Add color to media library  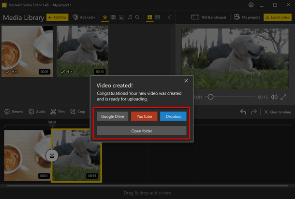[84, 17]
